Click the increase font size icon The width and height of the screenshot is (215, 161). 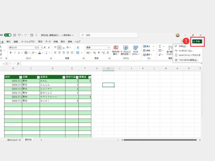point(45,47)
